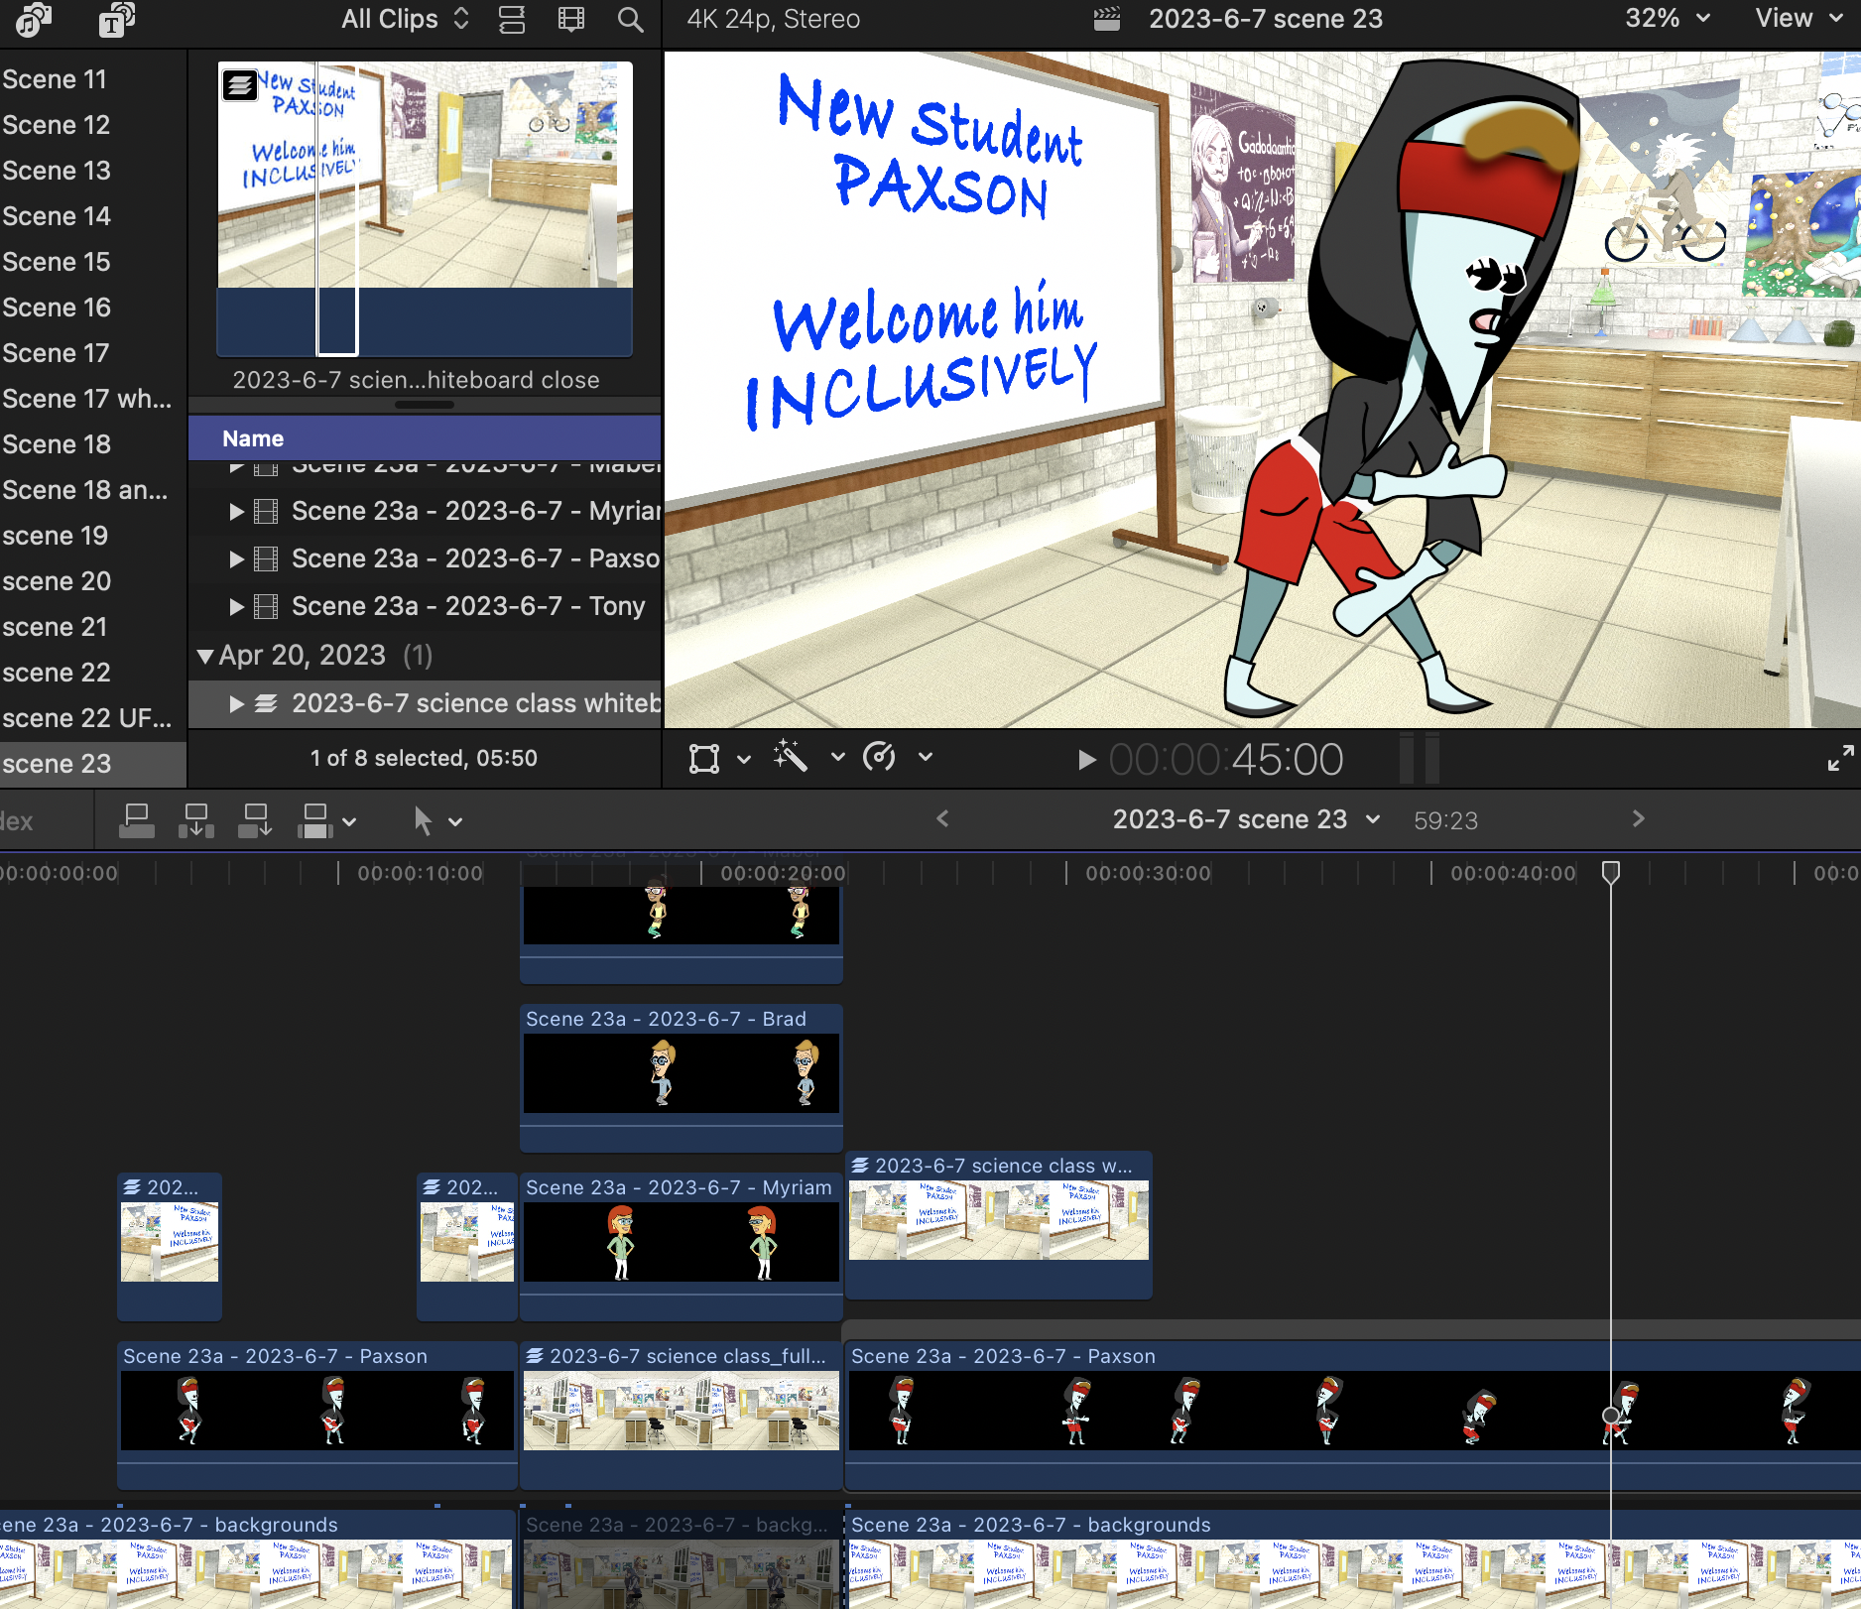Click the audio meters icon
1861x1609 pixels.
tap(1420, 760)
